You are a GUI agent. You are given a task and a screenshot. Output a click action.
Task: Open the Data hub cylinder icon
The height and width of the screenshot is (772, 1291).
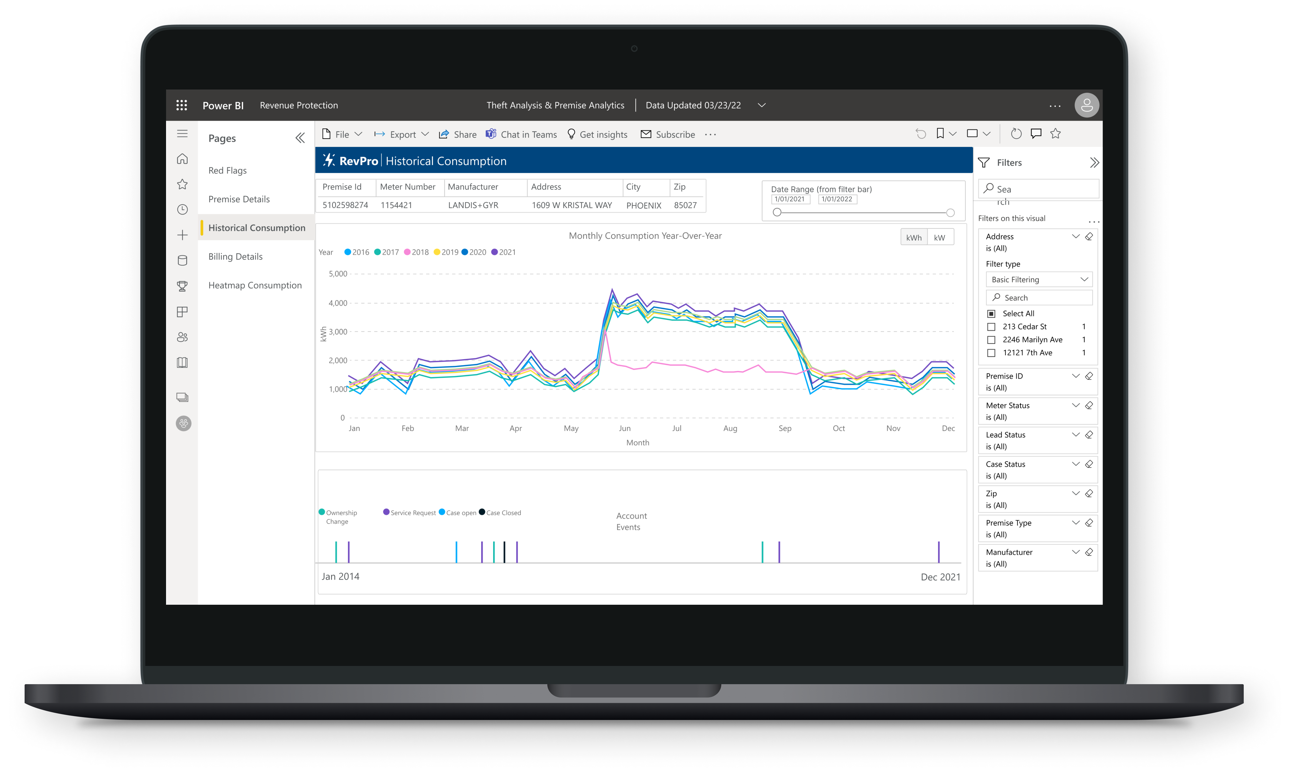183,260
